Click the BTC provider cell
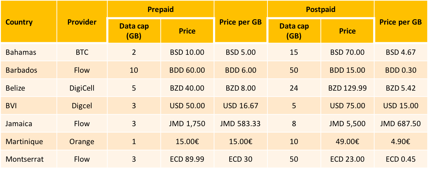The height and width of the screenshot is (169, 429). pyautogui.click(x=82, y=52)
